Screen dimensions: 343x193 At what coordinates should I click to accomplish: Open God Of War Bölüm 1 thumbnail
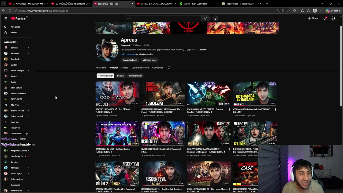click(117, 94)
